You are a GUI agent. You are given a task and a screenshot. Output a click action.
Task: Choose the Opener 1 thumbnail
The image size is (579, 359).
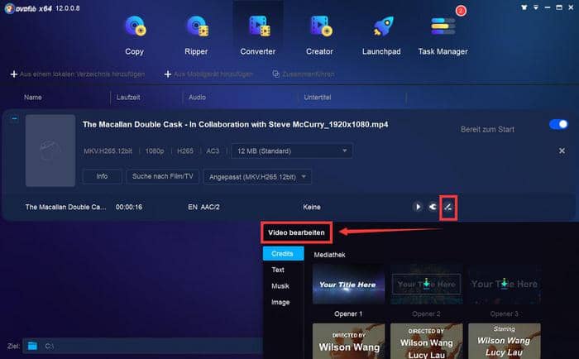[x=348, y=285]
